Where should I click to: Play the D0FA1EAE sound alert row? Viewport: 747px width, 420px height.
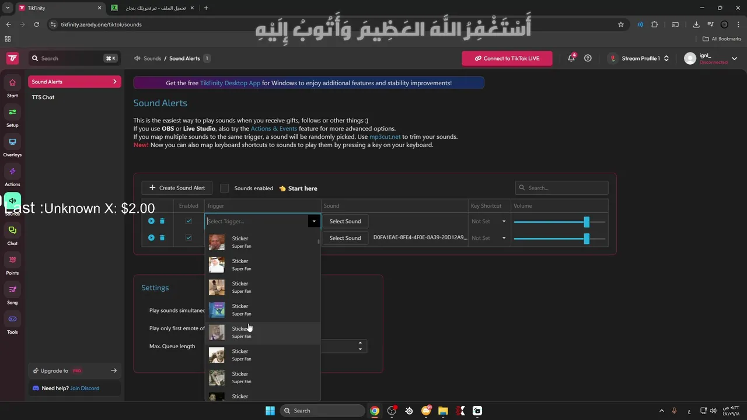click(151, 237)
